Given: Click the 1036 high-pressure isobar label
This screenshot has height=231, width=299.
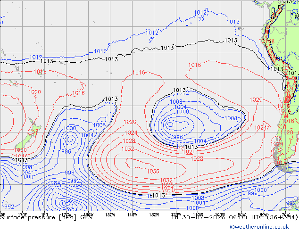Looking at the screenshot, I should pyautogui.click(x=153, y=171).
